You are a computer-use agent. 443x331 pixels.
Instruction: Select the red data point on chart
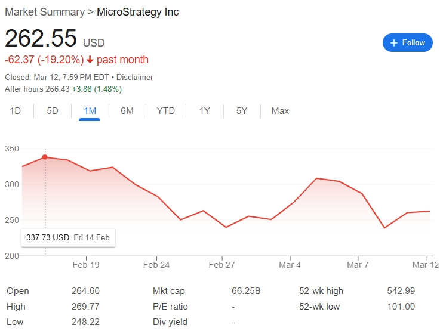[x=45, y=157]
